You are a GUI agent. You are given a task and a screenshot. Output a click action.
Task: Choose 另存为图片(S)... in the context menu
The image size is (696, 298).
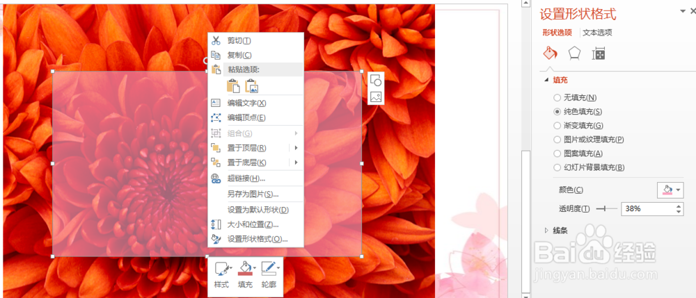tap(256, 194)
